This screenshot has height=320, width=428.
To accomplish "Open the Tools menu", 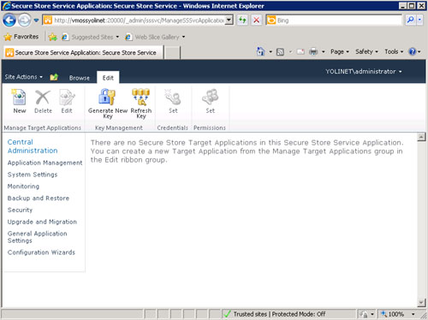I will (x=394, y=52).
